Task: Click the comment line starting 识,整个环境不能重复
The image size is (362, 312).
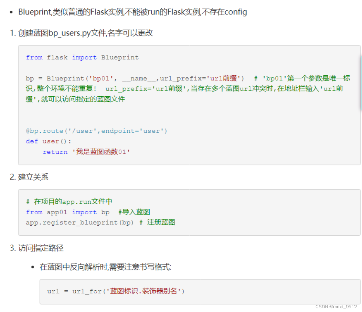Action: 184,89
